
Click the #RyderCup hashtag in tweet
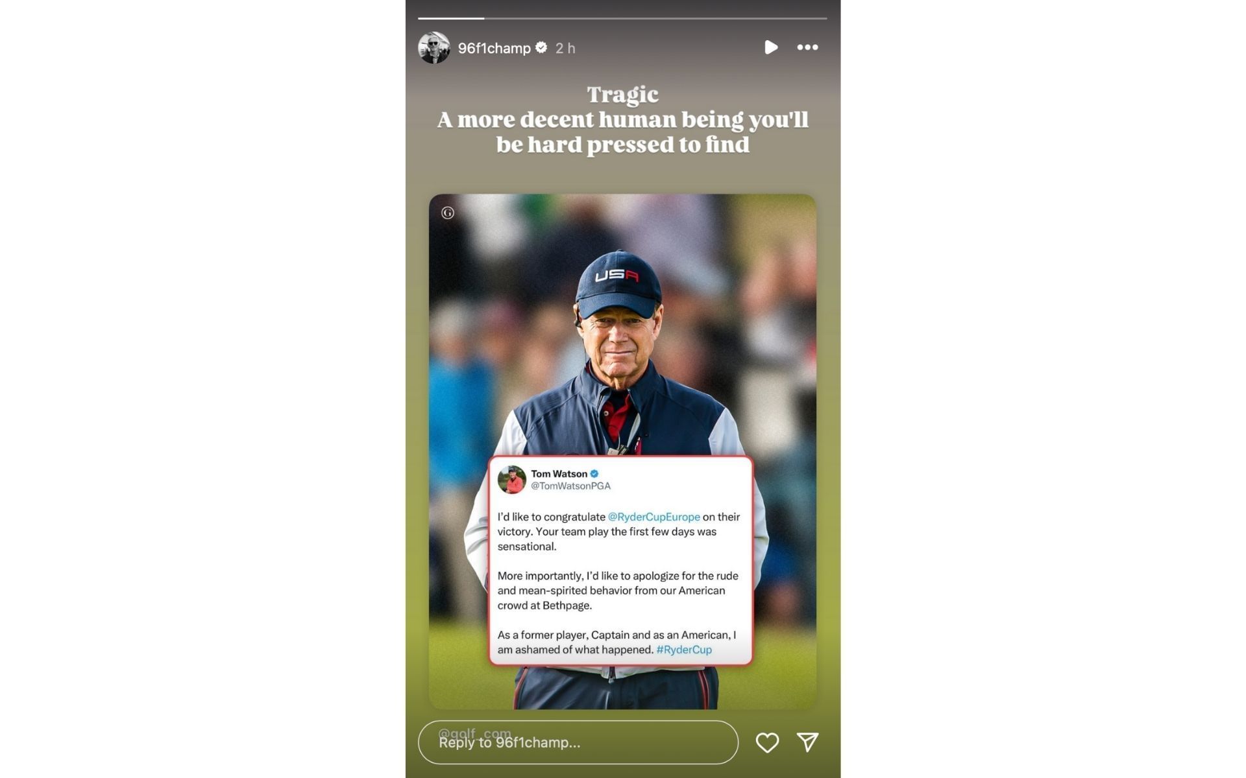tap(684, 650)
